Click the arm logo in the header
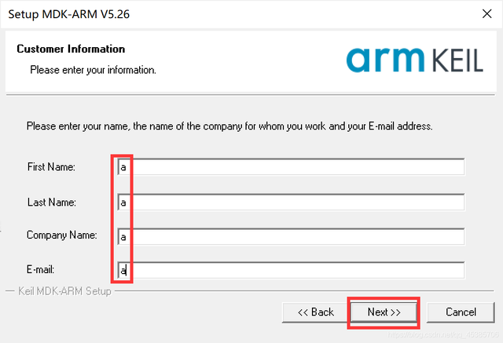503x343 pixels. (385, 60)
